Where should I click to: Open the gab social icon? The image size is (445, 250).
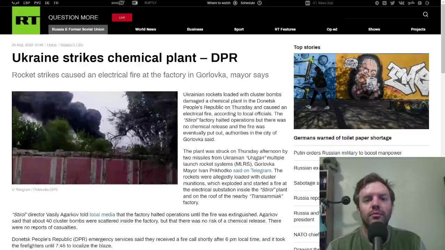[411, 3]
